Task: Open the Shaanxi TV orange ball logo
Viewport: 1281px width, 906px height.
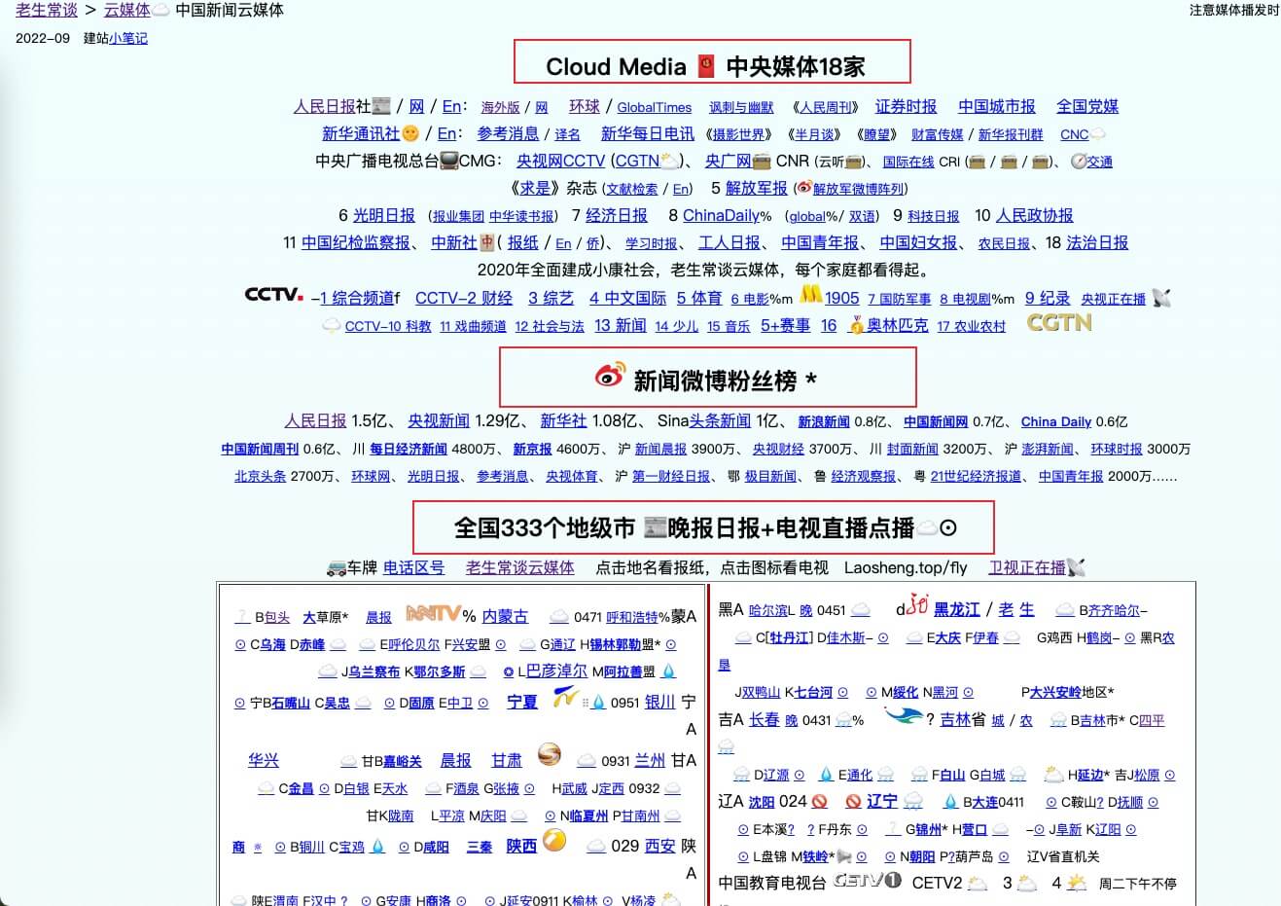Action: (554, 840)
